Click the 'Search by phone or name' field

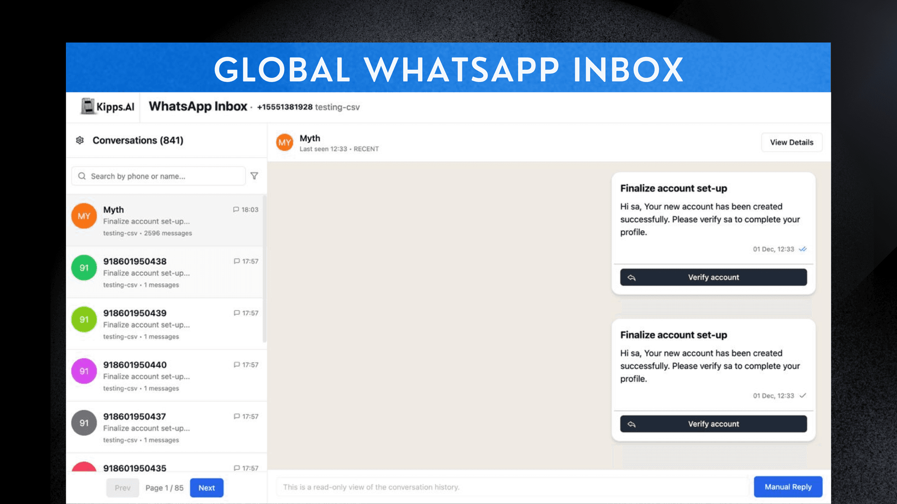point(159,176)
